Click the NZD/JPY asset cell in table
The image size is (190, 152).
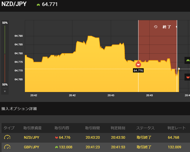[32, 137]
